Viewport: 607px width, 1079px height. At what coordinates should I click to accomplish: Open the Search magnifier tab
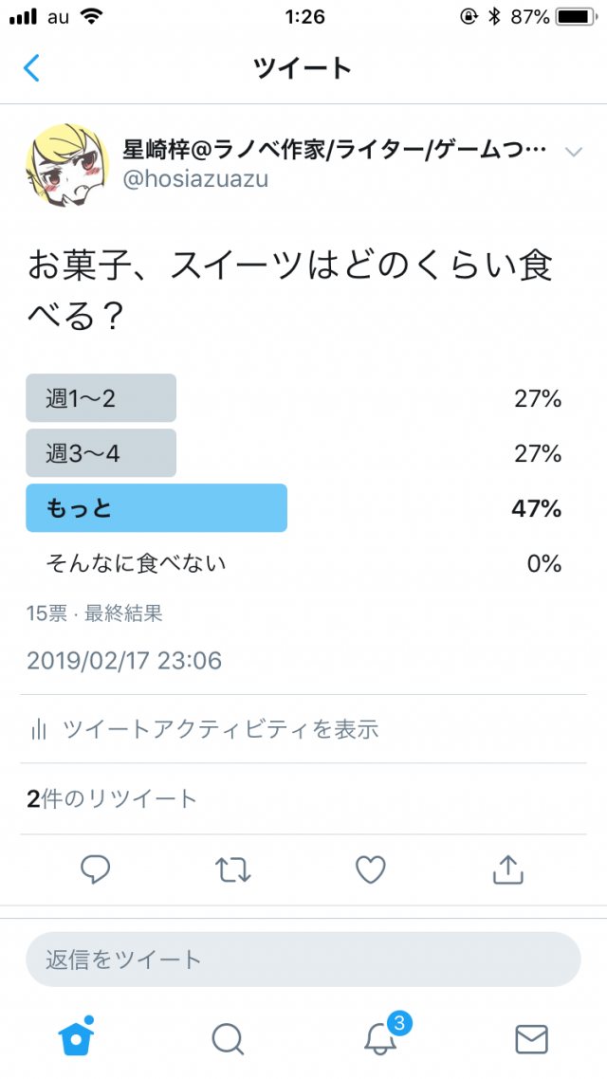[228, 1038]
